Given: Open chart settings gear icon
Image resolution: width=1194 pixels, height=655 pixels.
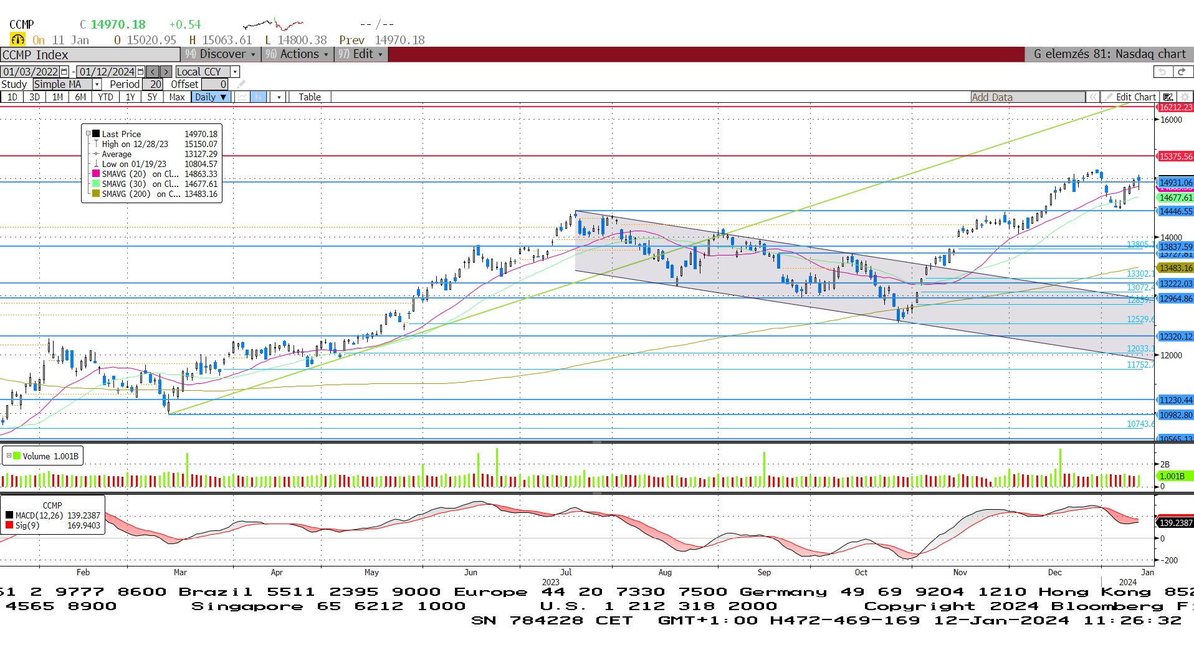Looking at the screenshot, I should [x=1185, y=97].
